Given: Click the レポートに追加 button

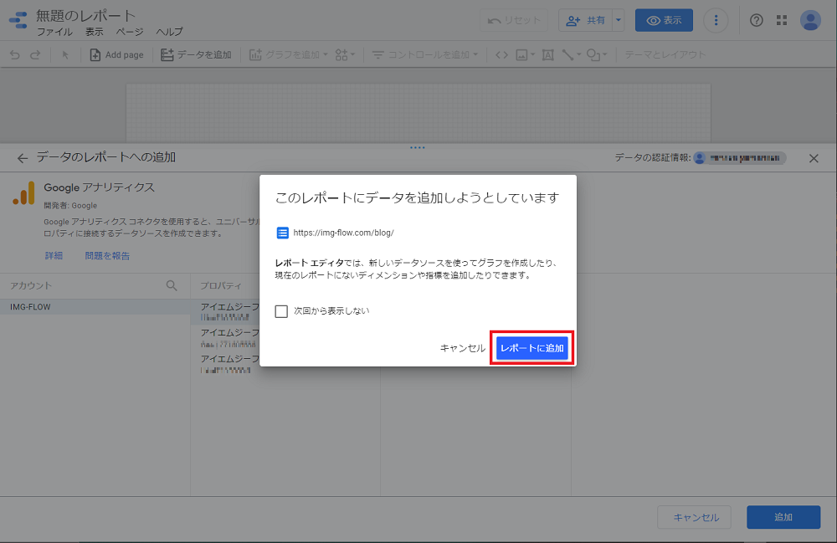Looking at the screenshot, I should coord(531,347).
